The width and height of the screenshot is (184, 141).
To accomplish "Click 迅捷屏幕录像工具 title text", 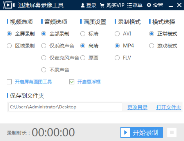I will [x=41, y=5].
